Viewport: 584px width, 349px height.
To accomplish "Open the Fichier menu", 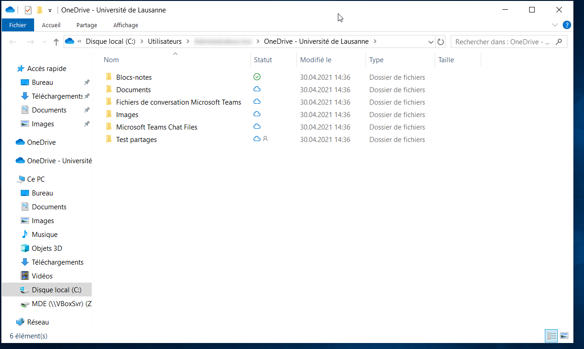I will pos(18,25).
